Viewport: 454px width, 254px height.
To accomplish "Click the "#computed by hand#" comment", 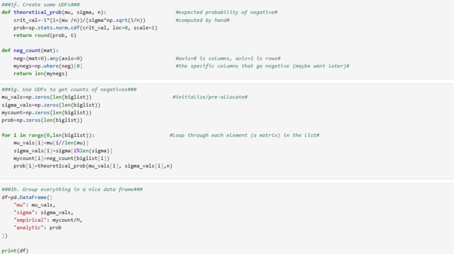I will pyautogui.click(x=202, y=20).
